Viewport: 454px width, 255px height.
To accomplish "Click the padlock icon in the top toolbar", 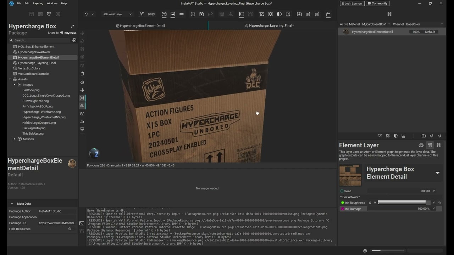I will 328,14.
